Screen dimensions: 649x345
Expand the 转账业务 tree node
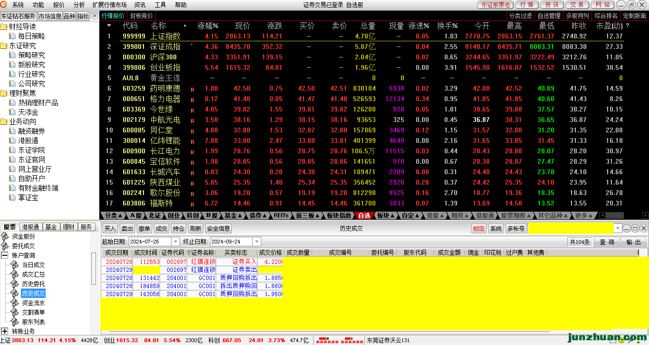pyautogui.click(x=5, y=331)
